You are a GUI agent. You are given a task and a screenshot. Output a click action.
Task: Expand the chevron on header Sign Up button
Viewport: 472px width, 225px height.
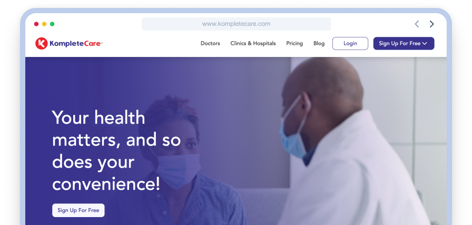click(425, 44)
